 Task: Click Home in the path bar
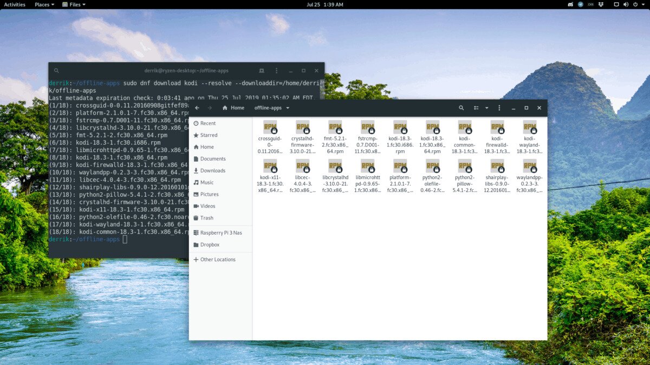click(233, 108)
